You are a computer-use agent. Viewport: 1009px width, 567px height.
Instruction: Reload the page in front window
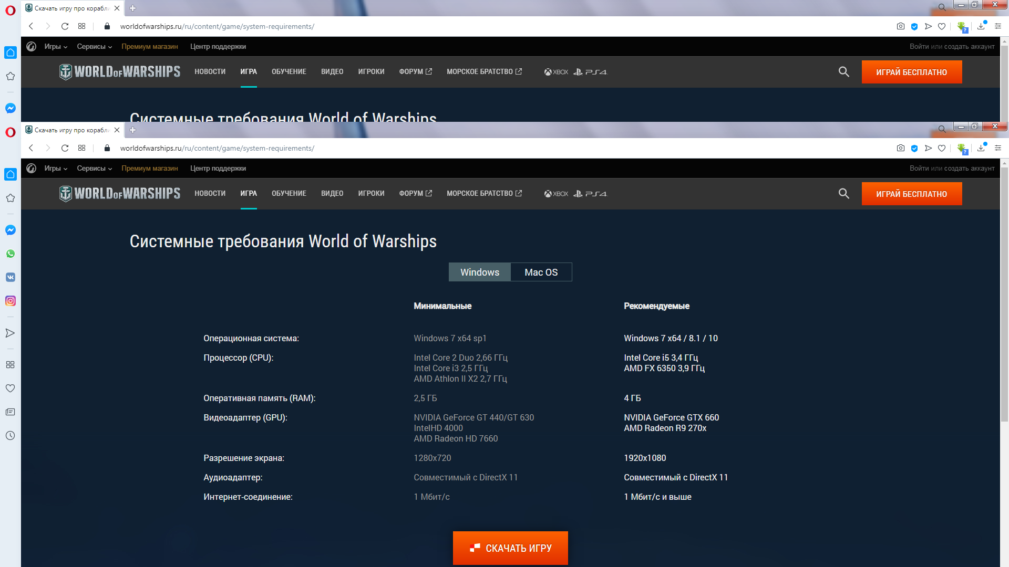pos(65,148)
